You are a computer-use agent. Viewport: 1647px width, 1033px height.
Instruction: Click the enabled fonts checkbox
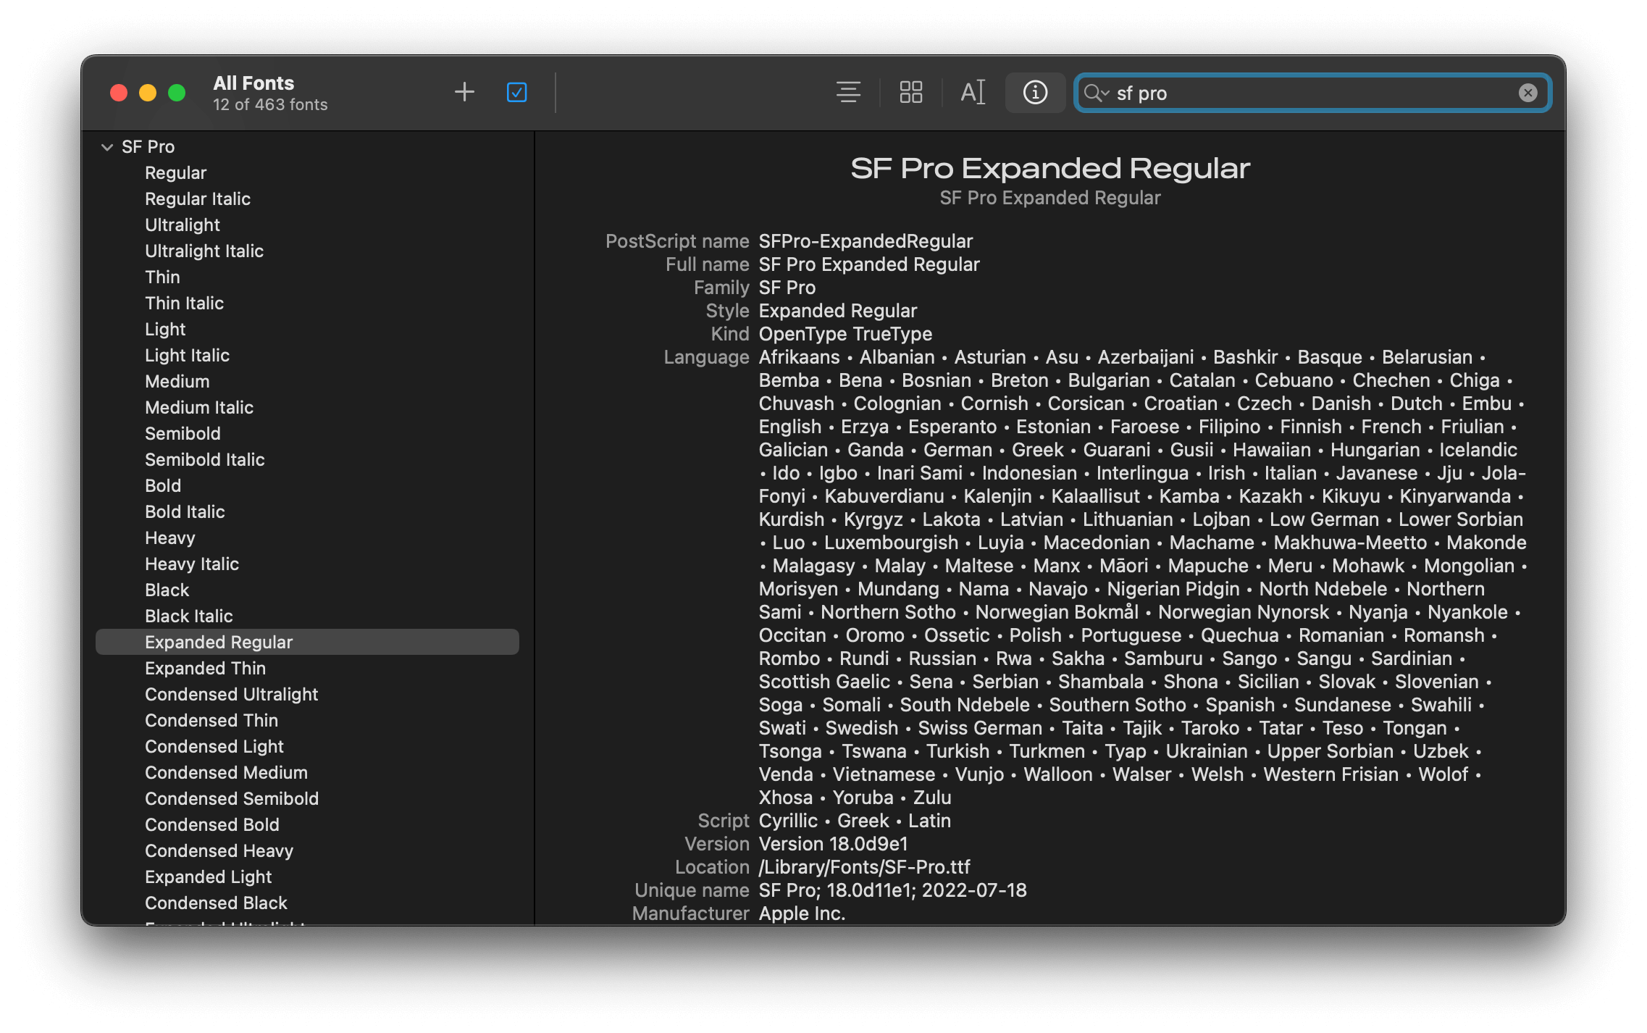pos(516,91)
